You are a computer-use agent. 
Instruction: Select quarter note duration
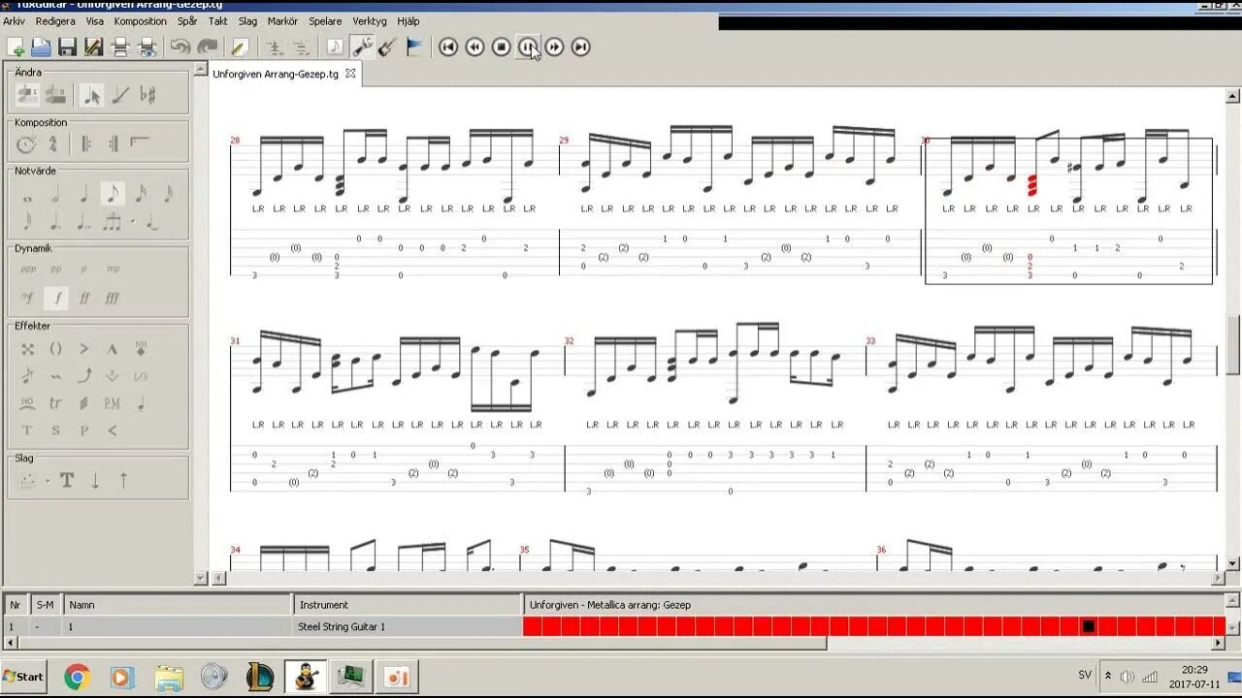click(x=83, y=194)
